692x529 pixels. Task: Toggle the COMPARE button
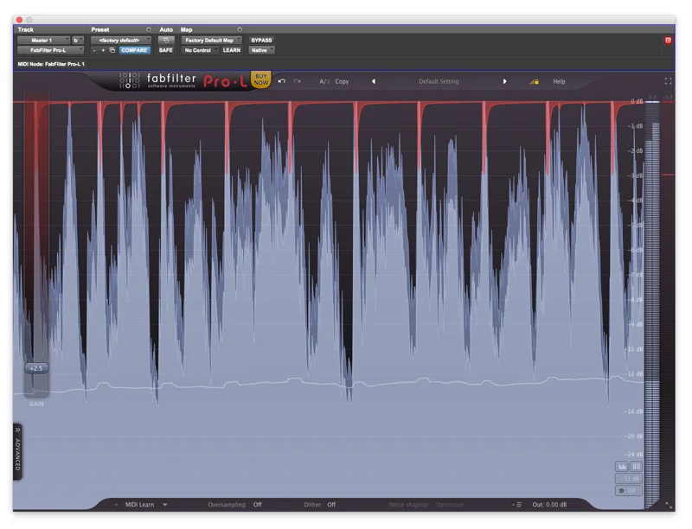click(134, 50)
